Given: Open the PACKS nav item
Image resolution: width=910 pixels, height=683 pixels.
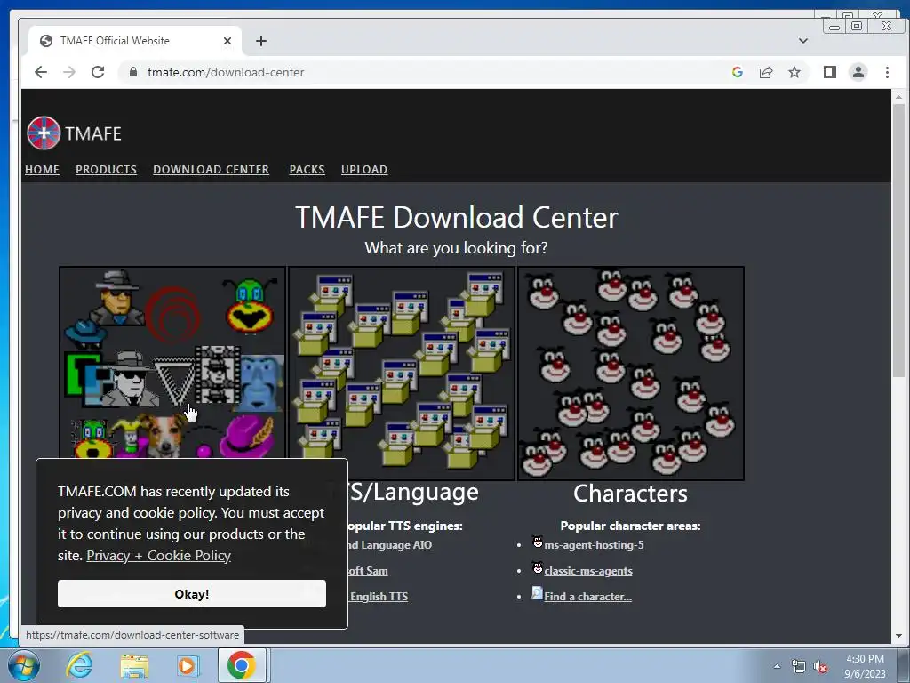Looking at the screenshot, I should click(307, 170).
